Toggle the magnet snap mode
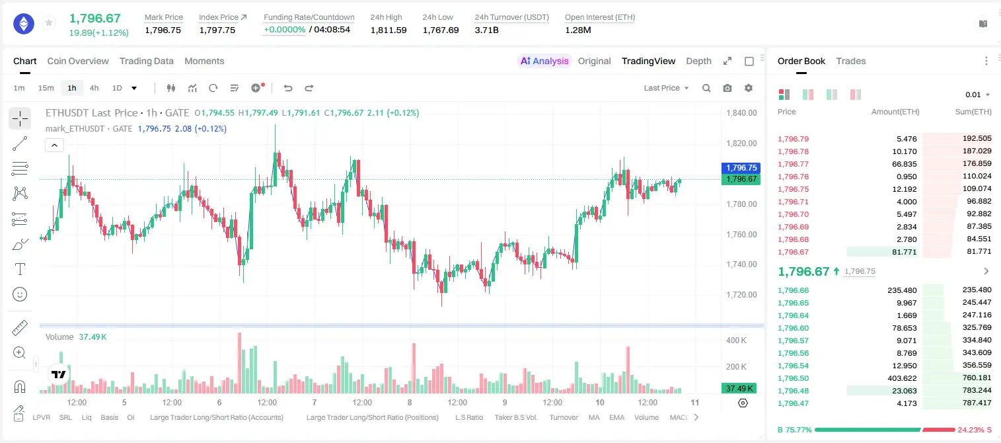Image resolution: width=1001 pixels, height=443 pixels. click(20, 387)
